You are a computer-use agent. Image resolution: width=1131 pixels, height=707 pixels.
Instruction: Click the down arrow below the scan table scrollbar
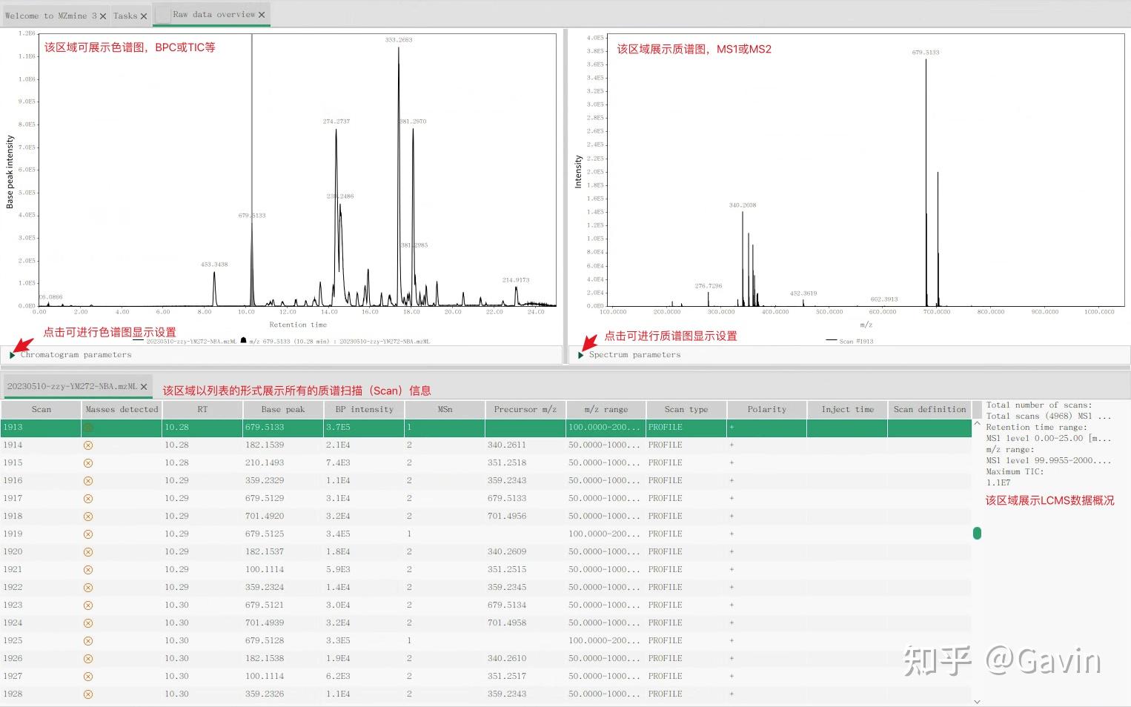(x=977, y=700)
